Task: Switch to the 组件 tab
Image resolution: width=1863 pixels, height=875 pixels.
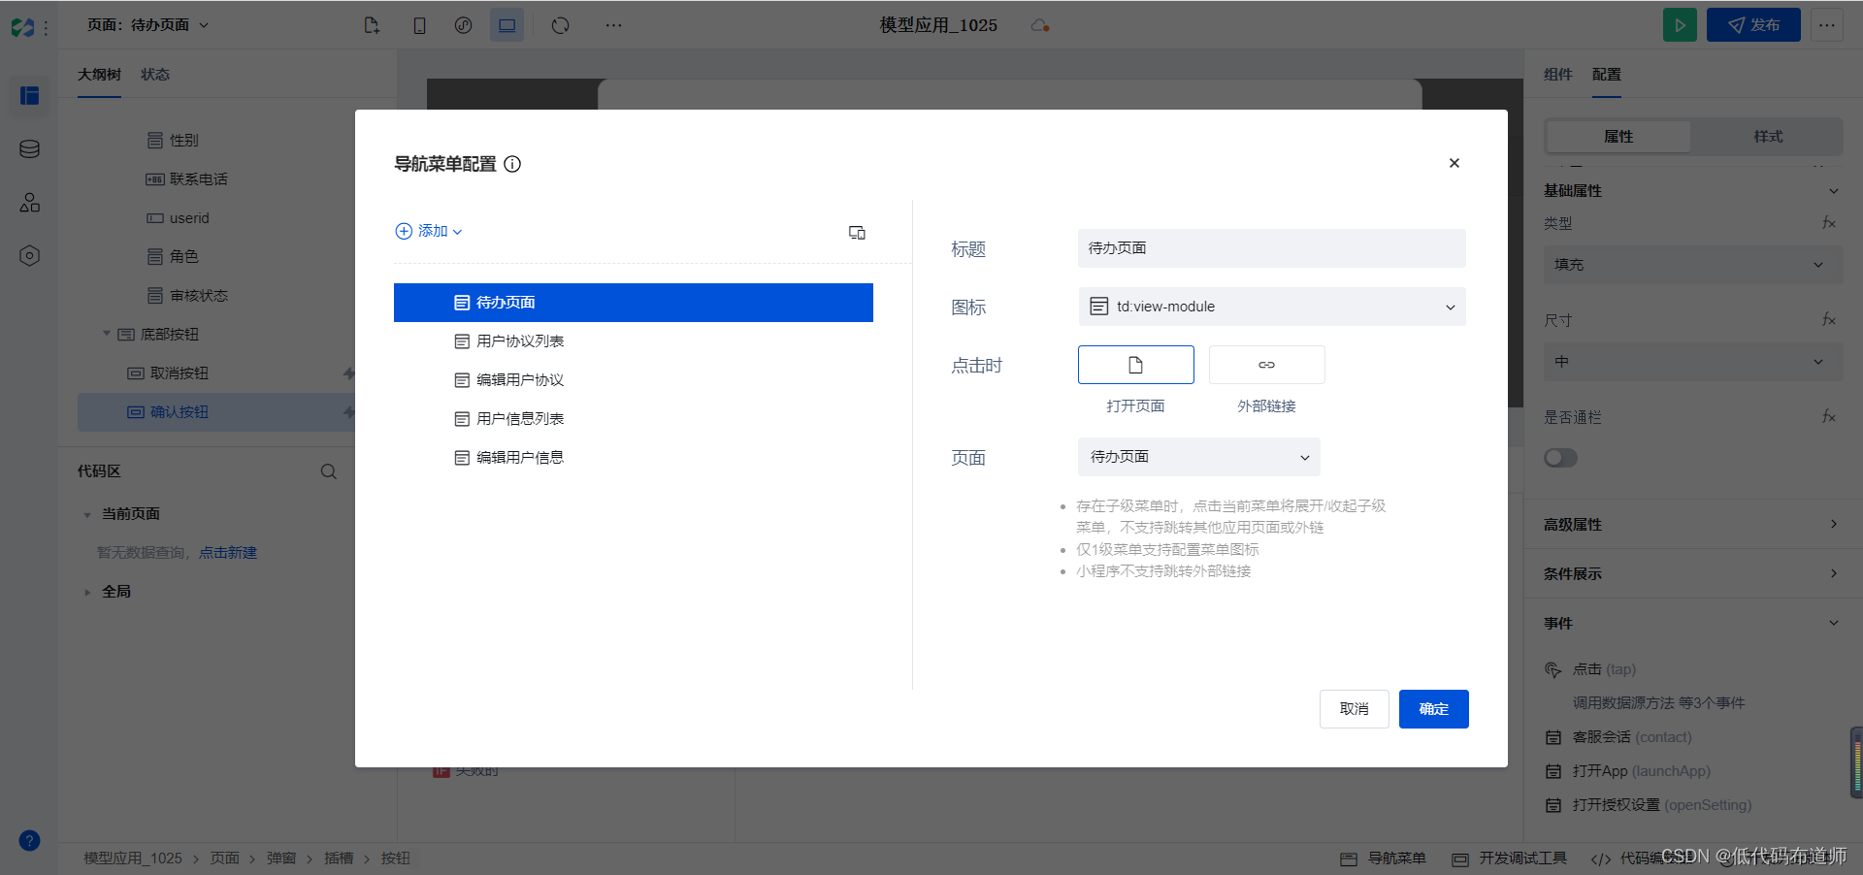Action: tap(1558, 75)
